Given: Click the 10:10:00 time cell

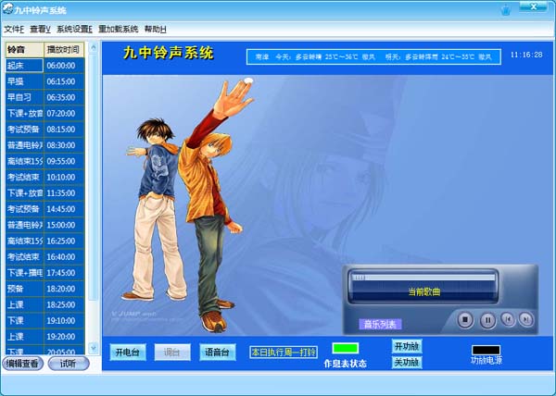Looking at the screenshot, I should point(64,177).
